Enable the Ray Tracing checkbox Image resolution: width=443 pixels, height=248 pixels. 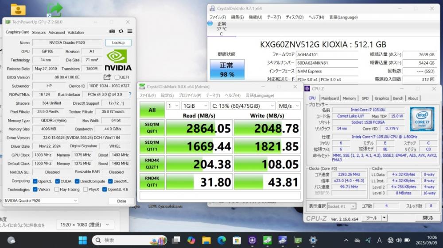tap(57, 189)
